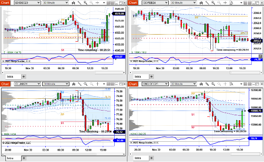Image resolution: width=264 pixels, height=162 pixels.
Task: Open the CL JAN24 instrument selector
Action: [27, 84]
